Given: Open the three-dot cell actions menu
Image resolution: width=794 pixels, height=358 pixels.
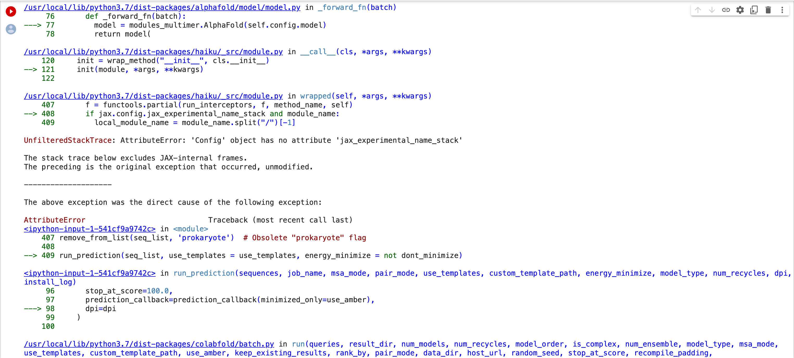Looking at the screenshot, I should pos(782,10).
